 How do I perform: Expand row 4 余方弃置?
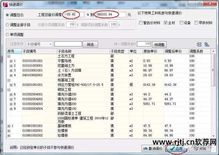coord(11,75)
